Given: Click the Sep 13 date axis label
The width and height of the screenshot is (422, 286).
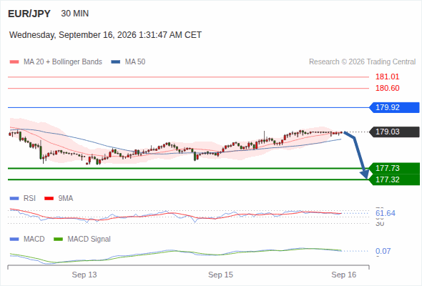Looking at the screenshot, I should coord(84,275).
